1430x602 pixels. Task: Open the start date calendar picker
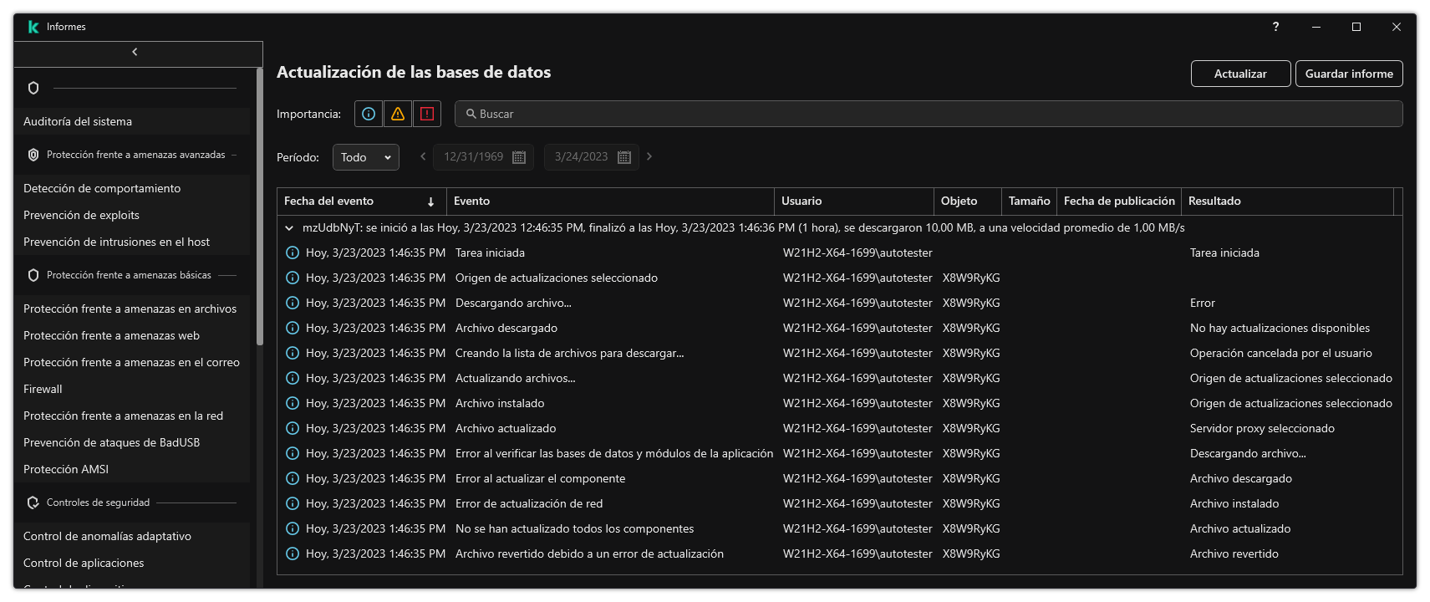(x=518, y=157)
